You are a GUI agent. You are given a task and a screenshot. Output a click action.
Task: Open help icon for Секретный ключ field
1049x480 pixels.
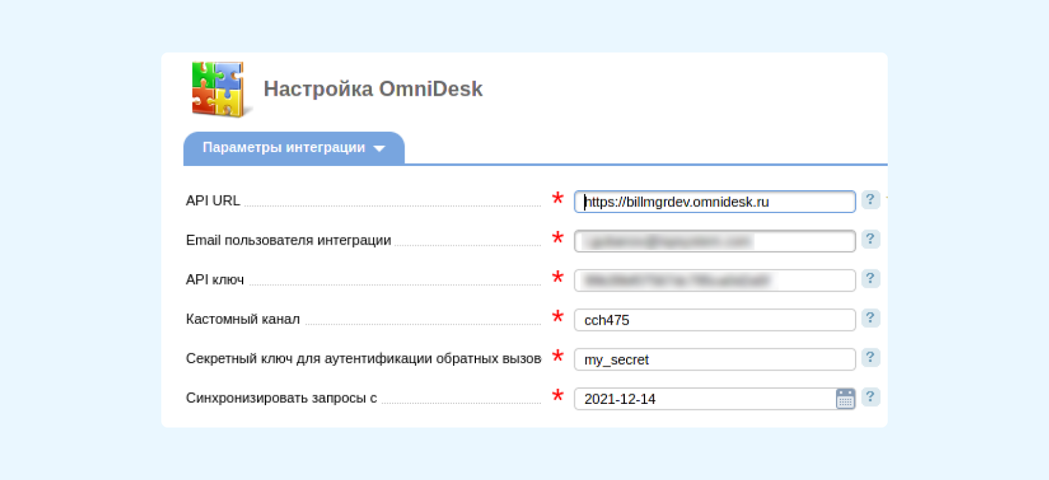click(870, 357)
